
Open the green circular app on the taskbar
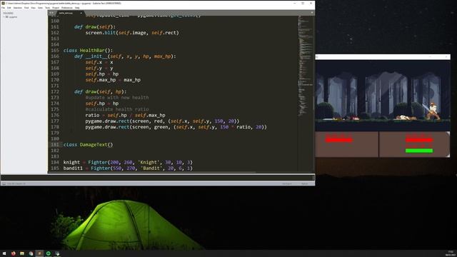pyautogui.click(x=49, y=253)
